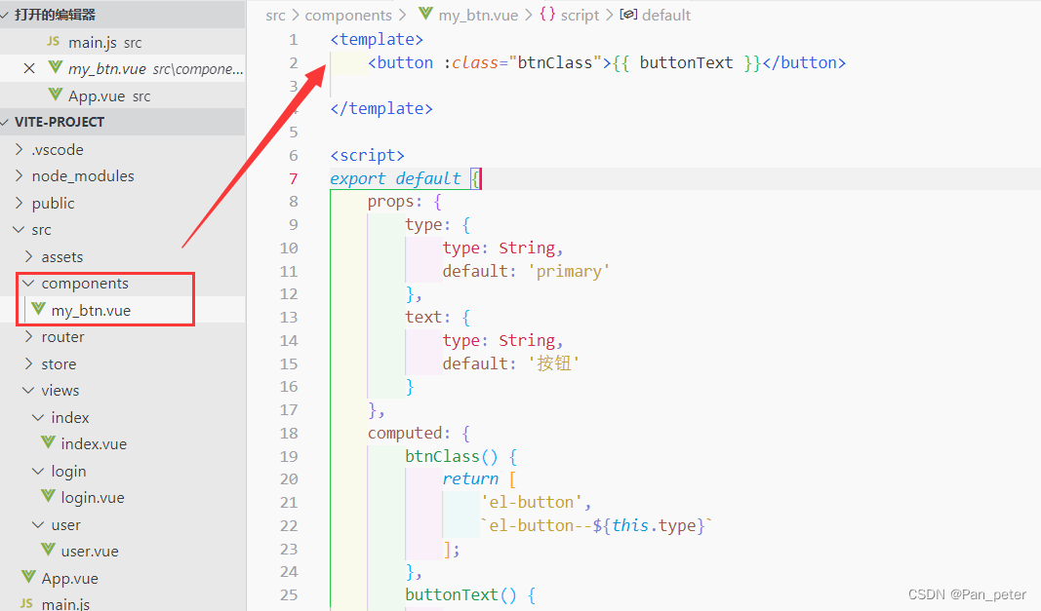Click 'computed:' on line 18
This screenshot has width=1041, height=611.
410,434
